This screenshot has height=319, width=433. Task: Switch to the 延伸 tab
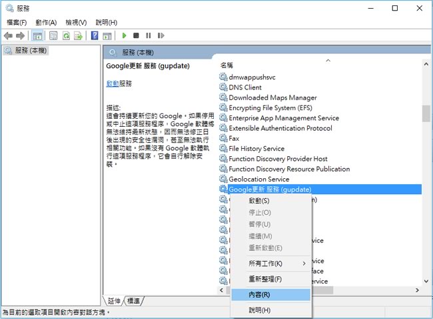coord(114,301)
